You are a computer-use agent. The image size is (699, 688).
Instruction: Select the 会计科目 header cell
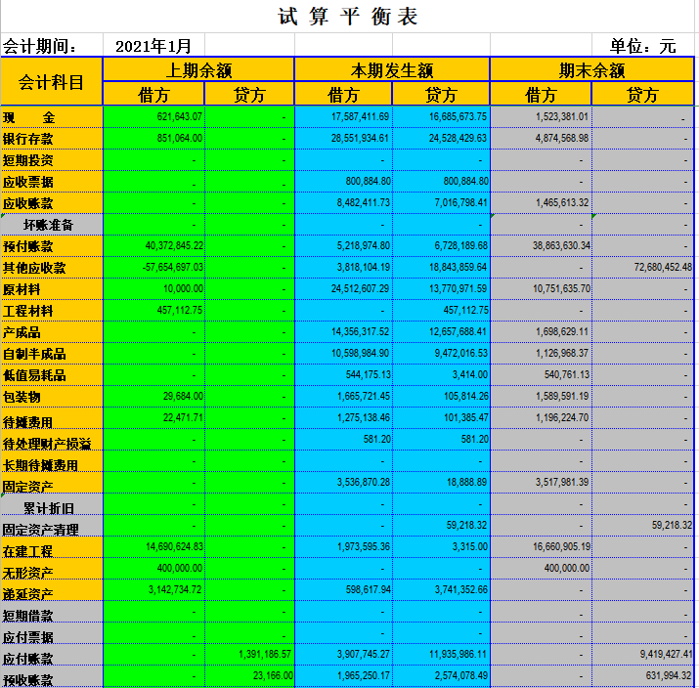52,82
